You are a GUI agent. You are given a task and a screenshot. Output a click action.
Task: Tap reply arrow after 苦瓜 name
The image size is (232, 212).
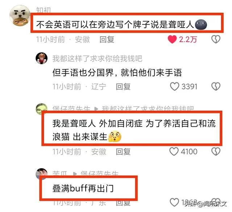75,174
